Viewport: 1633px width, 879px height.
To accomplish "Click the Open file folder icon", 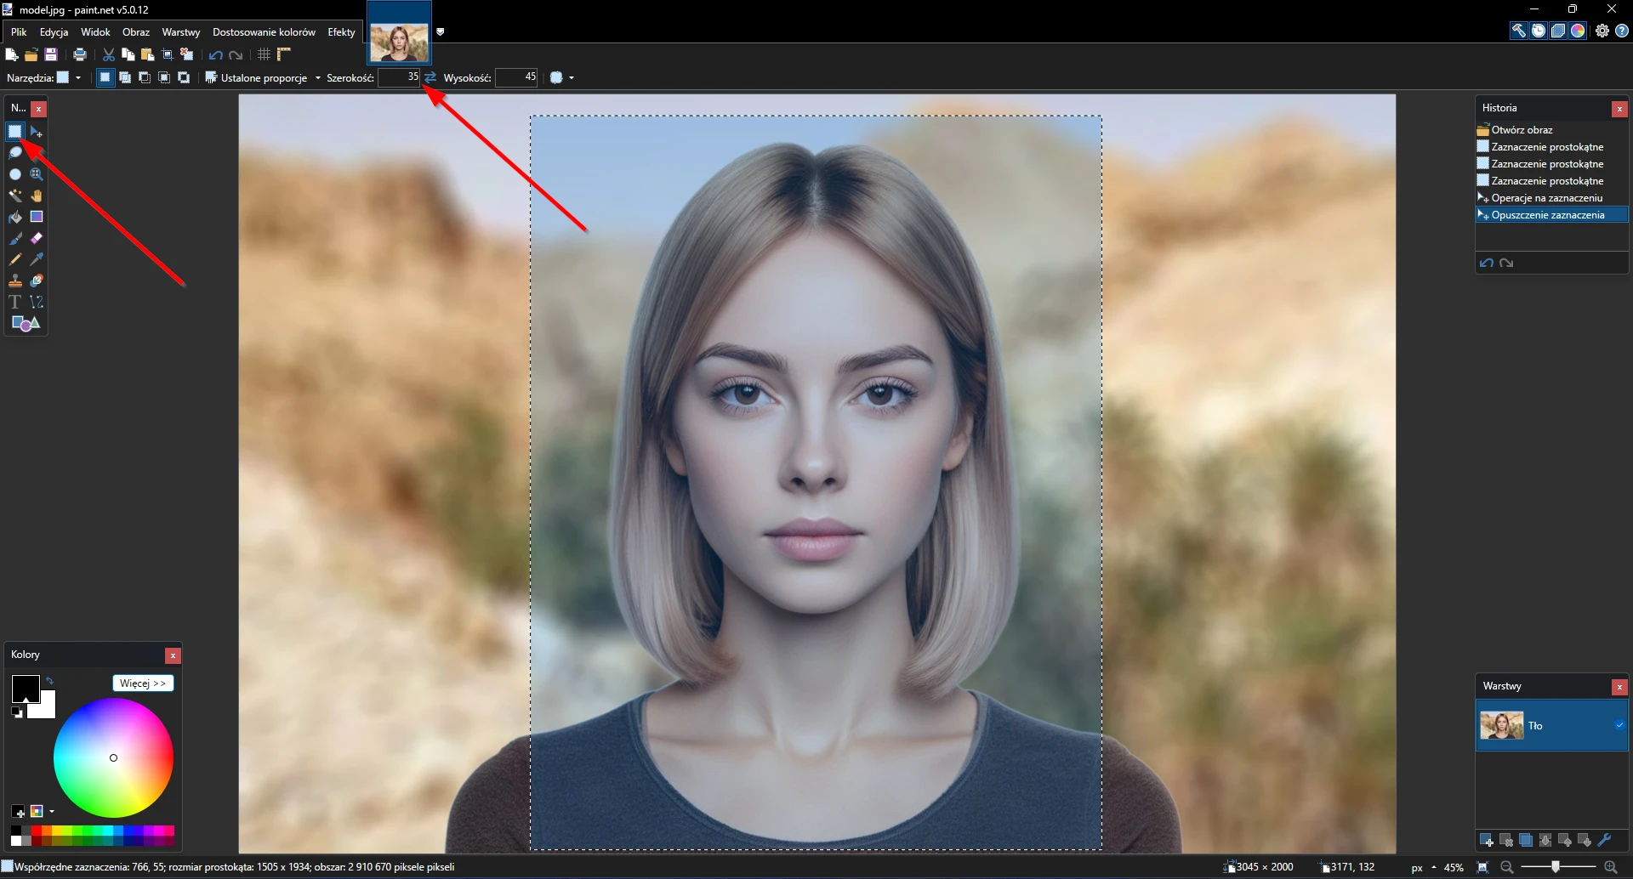I will coord(31,55).
